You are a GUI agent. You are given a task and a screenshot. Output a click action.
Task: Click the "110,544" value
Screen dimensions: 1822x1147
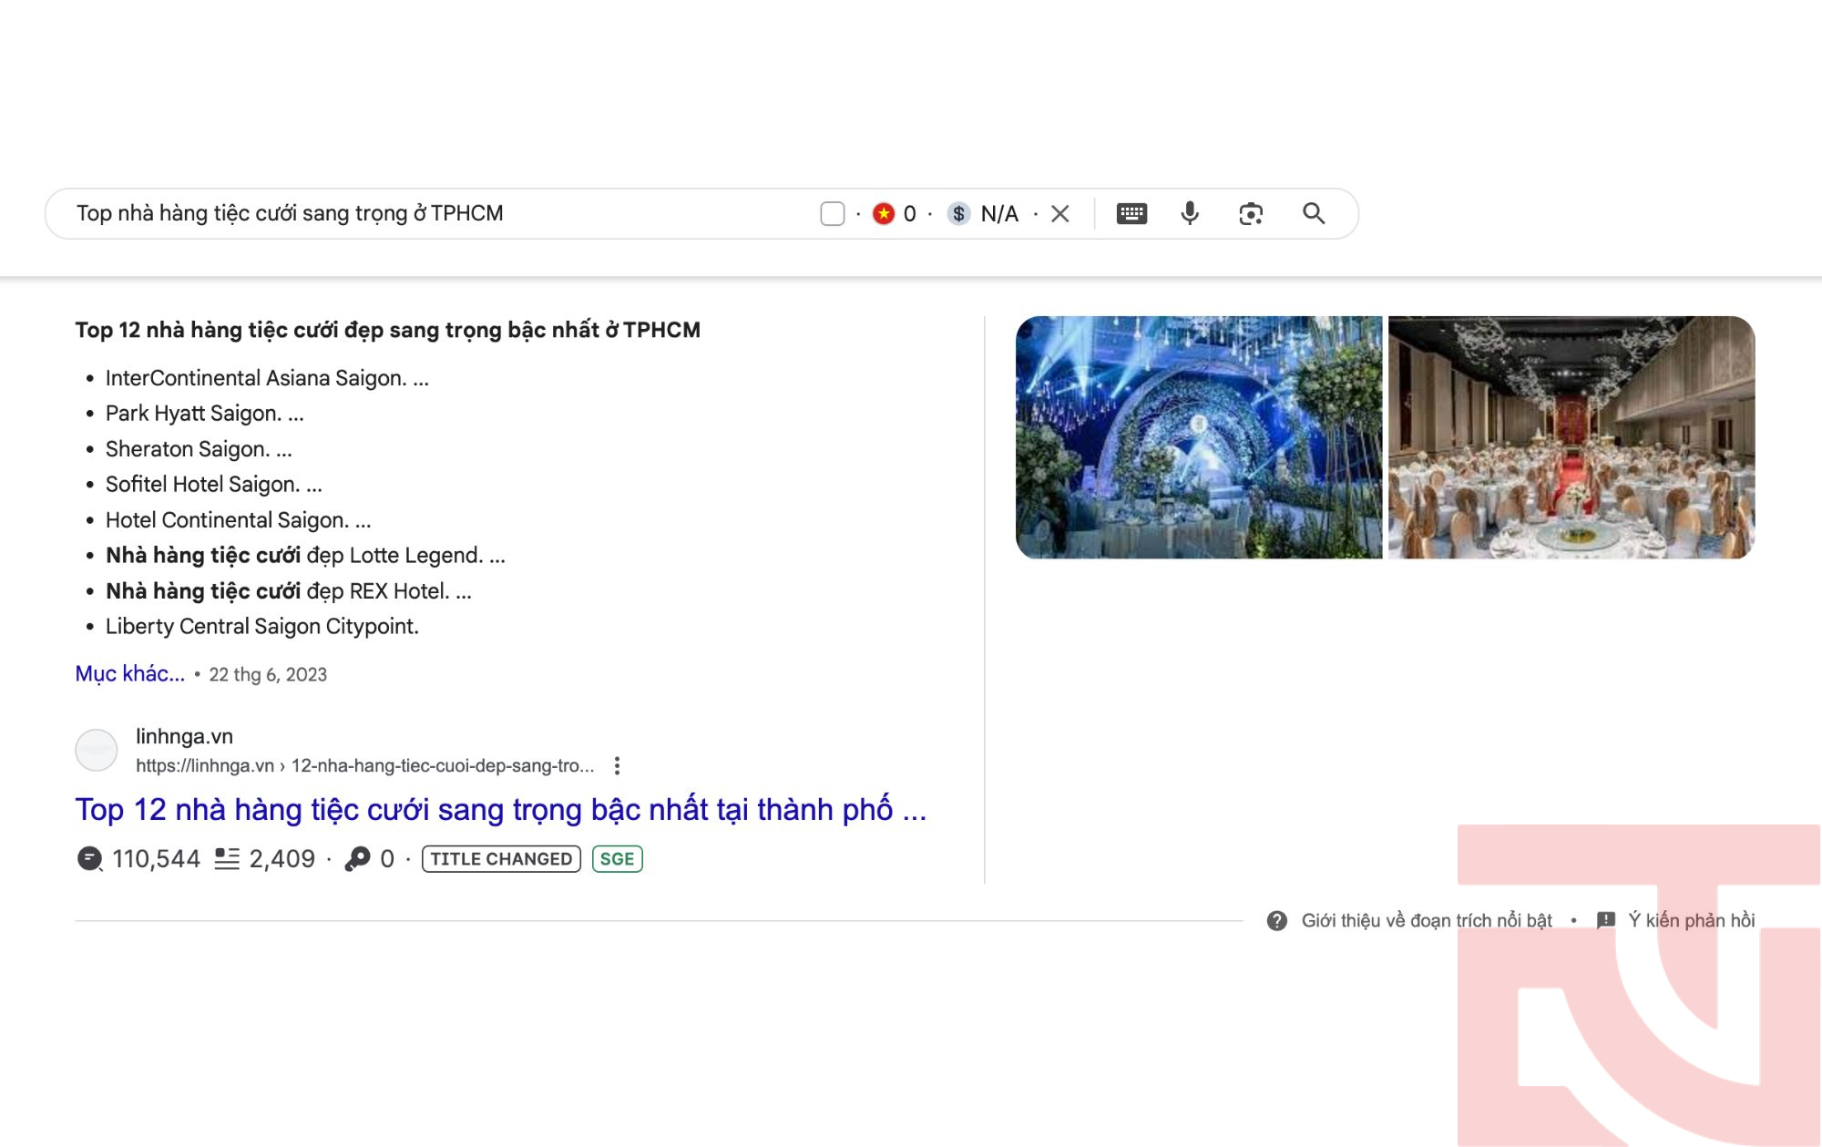(156, 859)
